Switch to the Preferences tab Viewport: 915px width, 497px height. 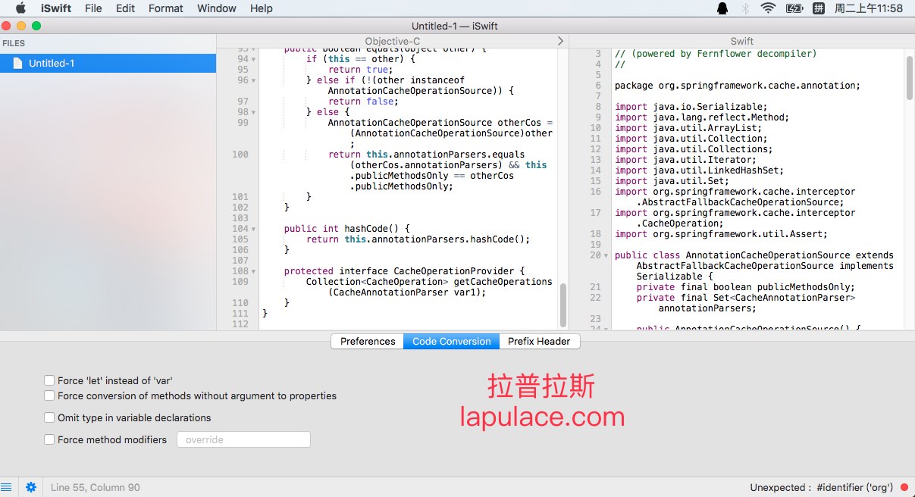pos(368,341)
